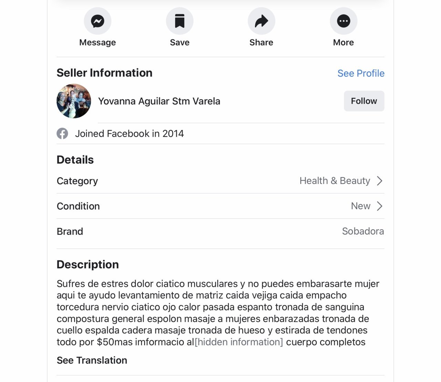Expand the Condition row chevron

[x=380, y=206]
